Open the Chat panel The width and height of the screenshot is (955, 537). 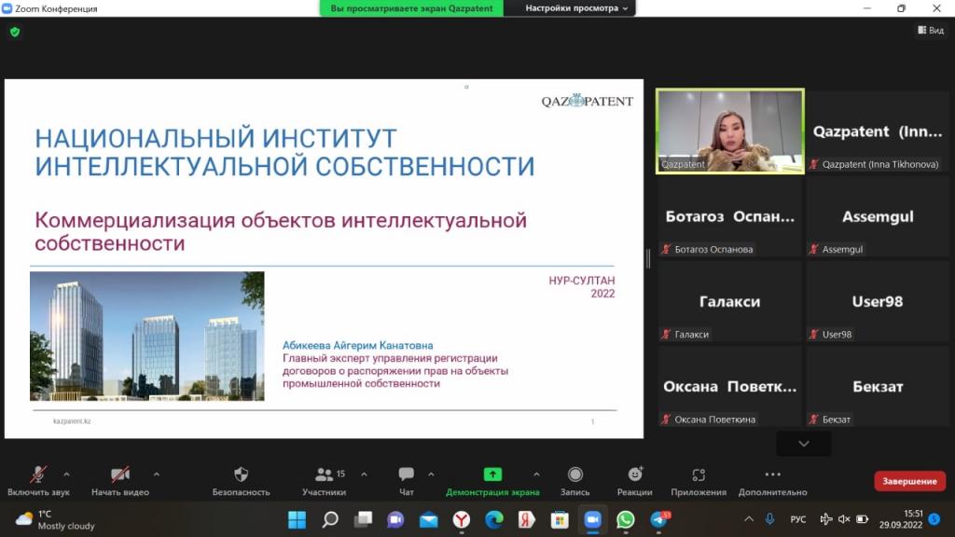[406, 475]
